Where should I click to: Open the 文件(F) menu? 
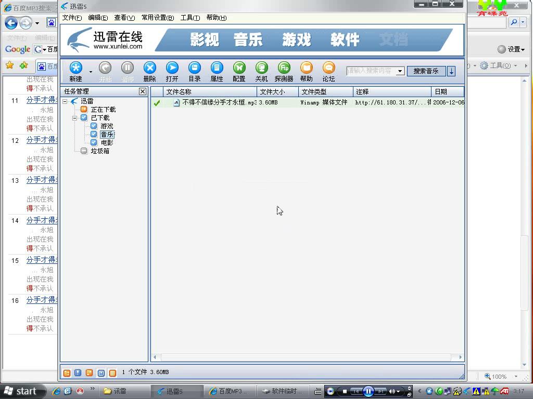point(72,18)
